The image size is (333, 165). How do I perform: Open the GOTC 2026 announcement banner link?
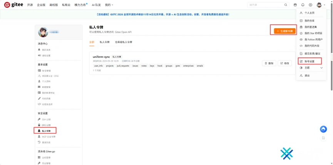point(163,15)
